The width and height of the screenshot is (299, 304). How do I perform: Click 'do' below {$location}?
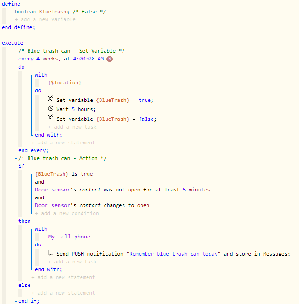(x=38, y=90)
